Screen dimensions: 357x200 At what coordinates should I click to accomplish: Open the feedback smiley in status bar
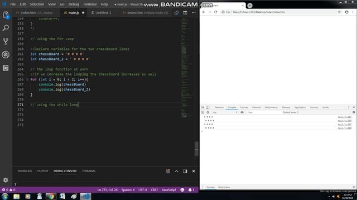point(182,190)
